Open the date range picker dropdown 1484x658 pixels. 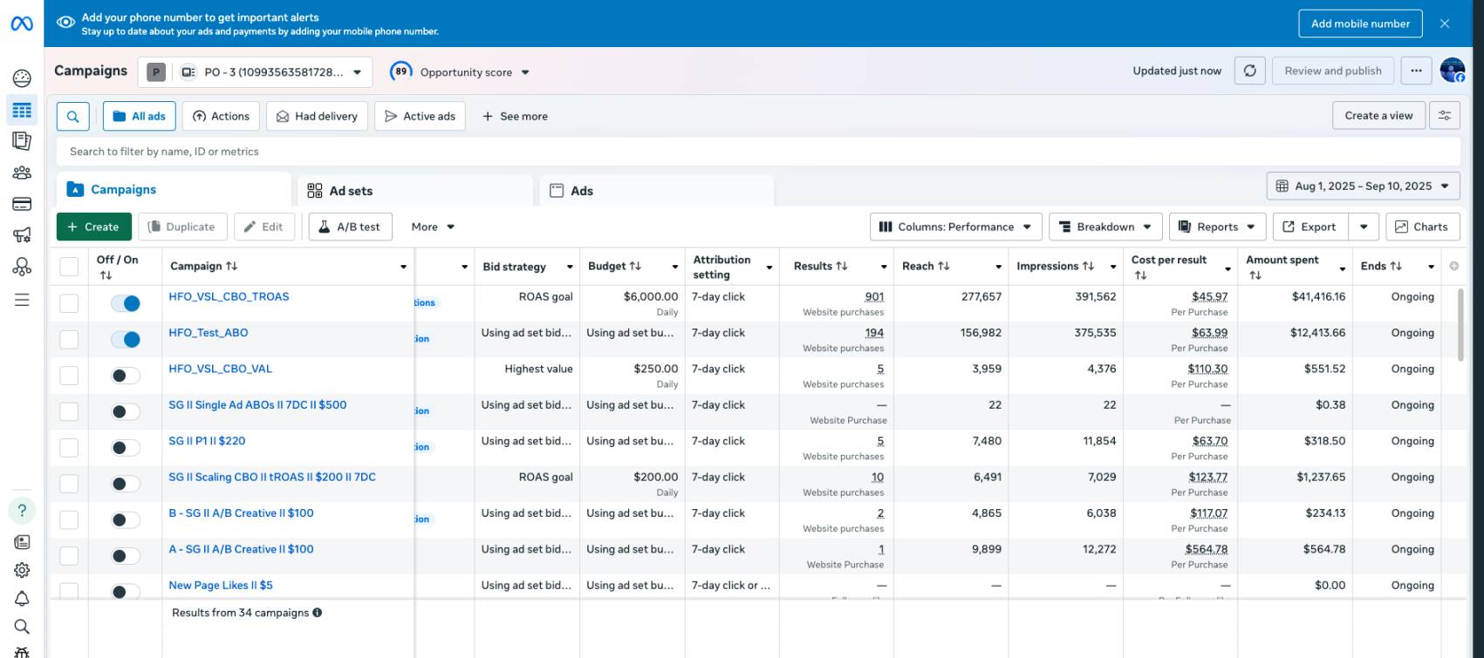click(1363, 186)
